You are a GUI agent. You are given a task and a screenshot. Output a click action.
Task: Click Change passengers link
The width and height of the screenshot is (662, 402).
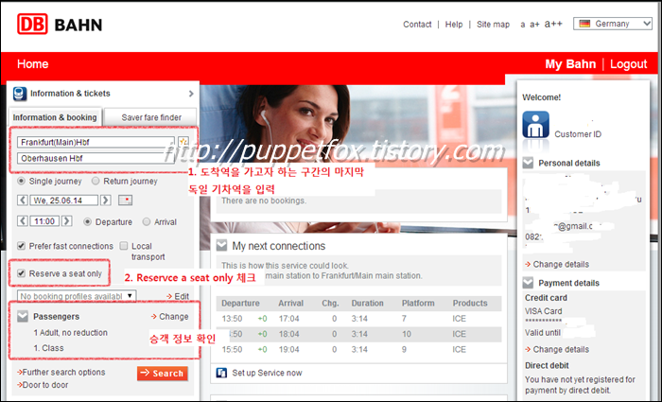click(169, 316)
